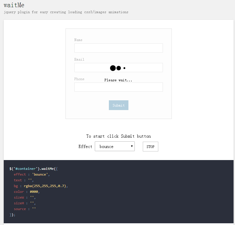Click the waitMe page title
This screenshot has height=225, width=235.
14,5
